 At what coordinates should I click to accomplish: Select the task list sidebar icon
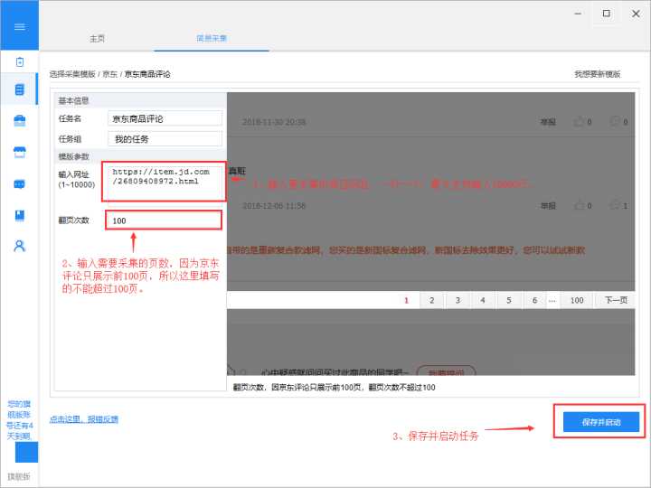pos(20,89)
